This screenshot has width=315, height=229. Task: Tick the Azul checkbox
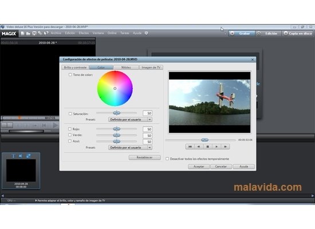(70, 141)
